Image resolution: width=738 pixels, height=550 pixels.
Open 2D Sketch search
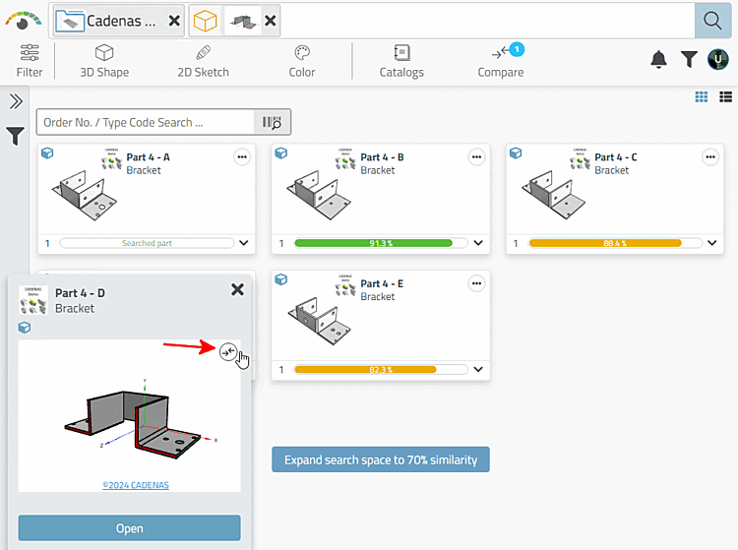tap(203, 61)
